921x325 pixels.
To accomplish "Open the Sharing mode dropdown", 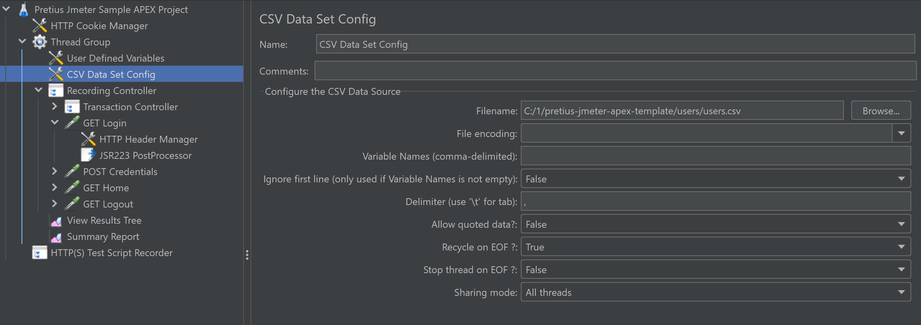I will 901,292.
